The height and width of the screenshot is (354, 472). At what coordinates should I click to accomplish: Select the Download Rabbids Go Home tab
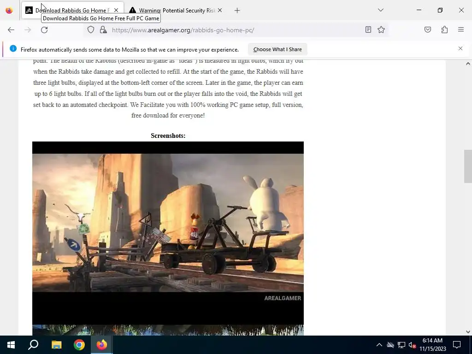(72, 11)
